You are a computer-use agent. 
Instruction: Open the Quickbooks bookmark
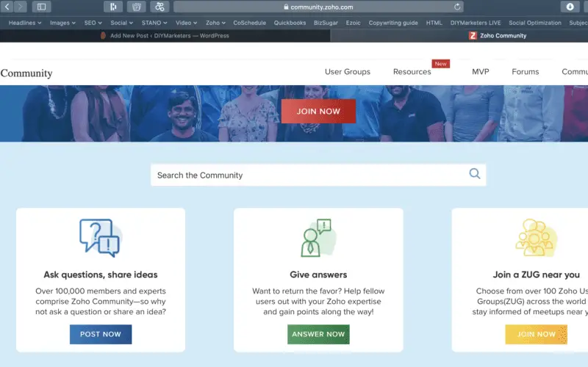coord(290,23)
